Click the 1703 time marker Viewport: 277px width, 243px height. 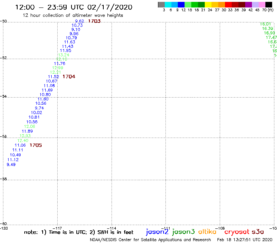coord(94,21)
